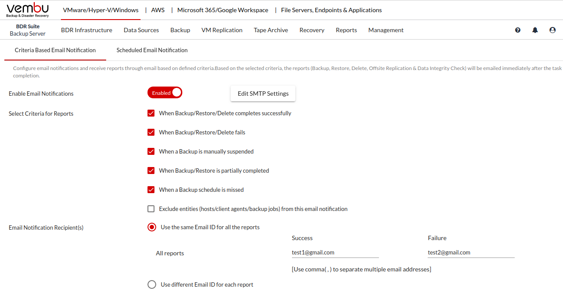The image size is (563, 291).
Task: Check 'Exclude entities' from email notification
Action: click(x=151, y=209)
